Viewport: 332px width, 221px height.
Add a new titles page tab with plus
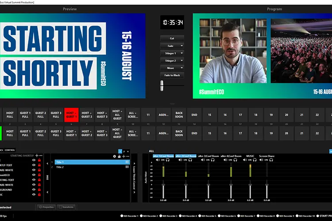coord(127,152)
